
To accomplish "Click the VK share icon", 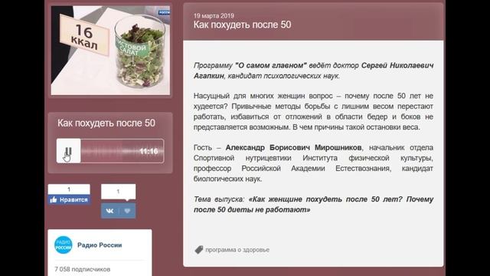I will point(109,211).
